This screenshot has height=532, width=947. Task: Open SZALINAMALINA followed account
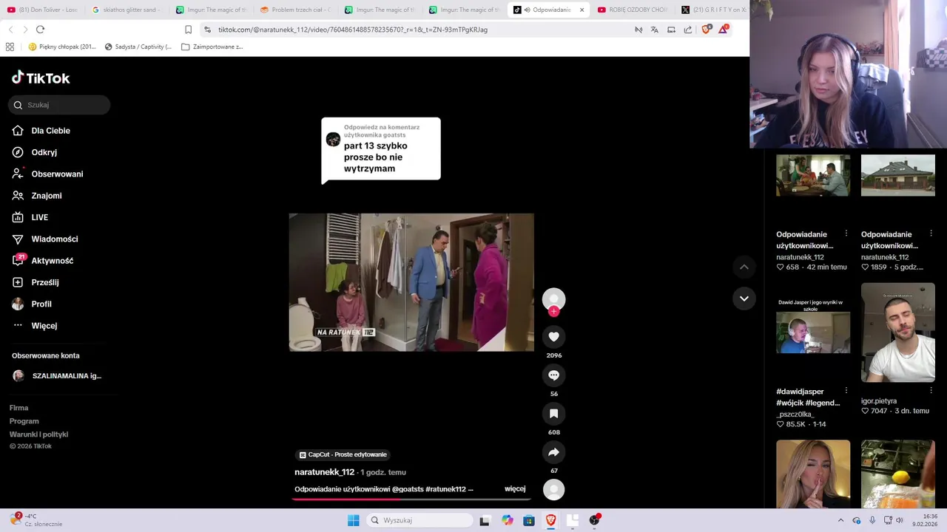57,375
